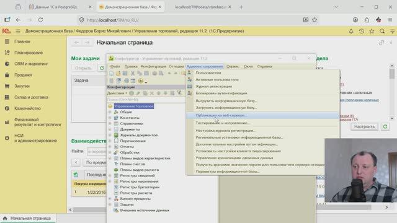Image resolution: width=397 pixels, height=223 pixels.
Task: Open the sections menu icon next to the 1C logo
Action: pyautogui.click(x=18, y=31)
